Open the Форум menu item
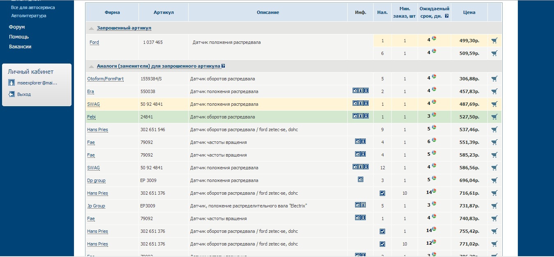 coord(17,27)
